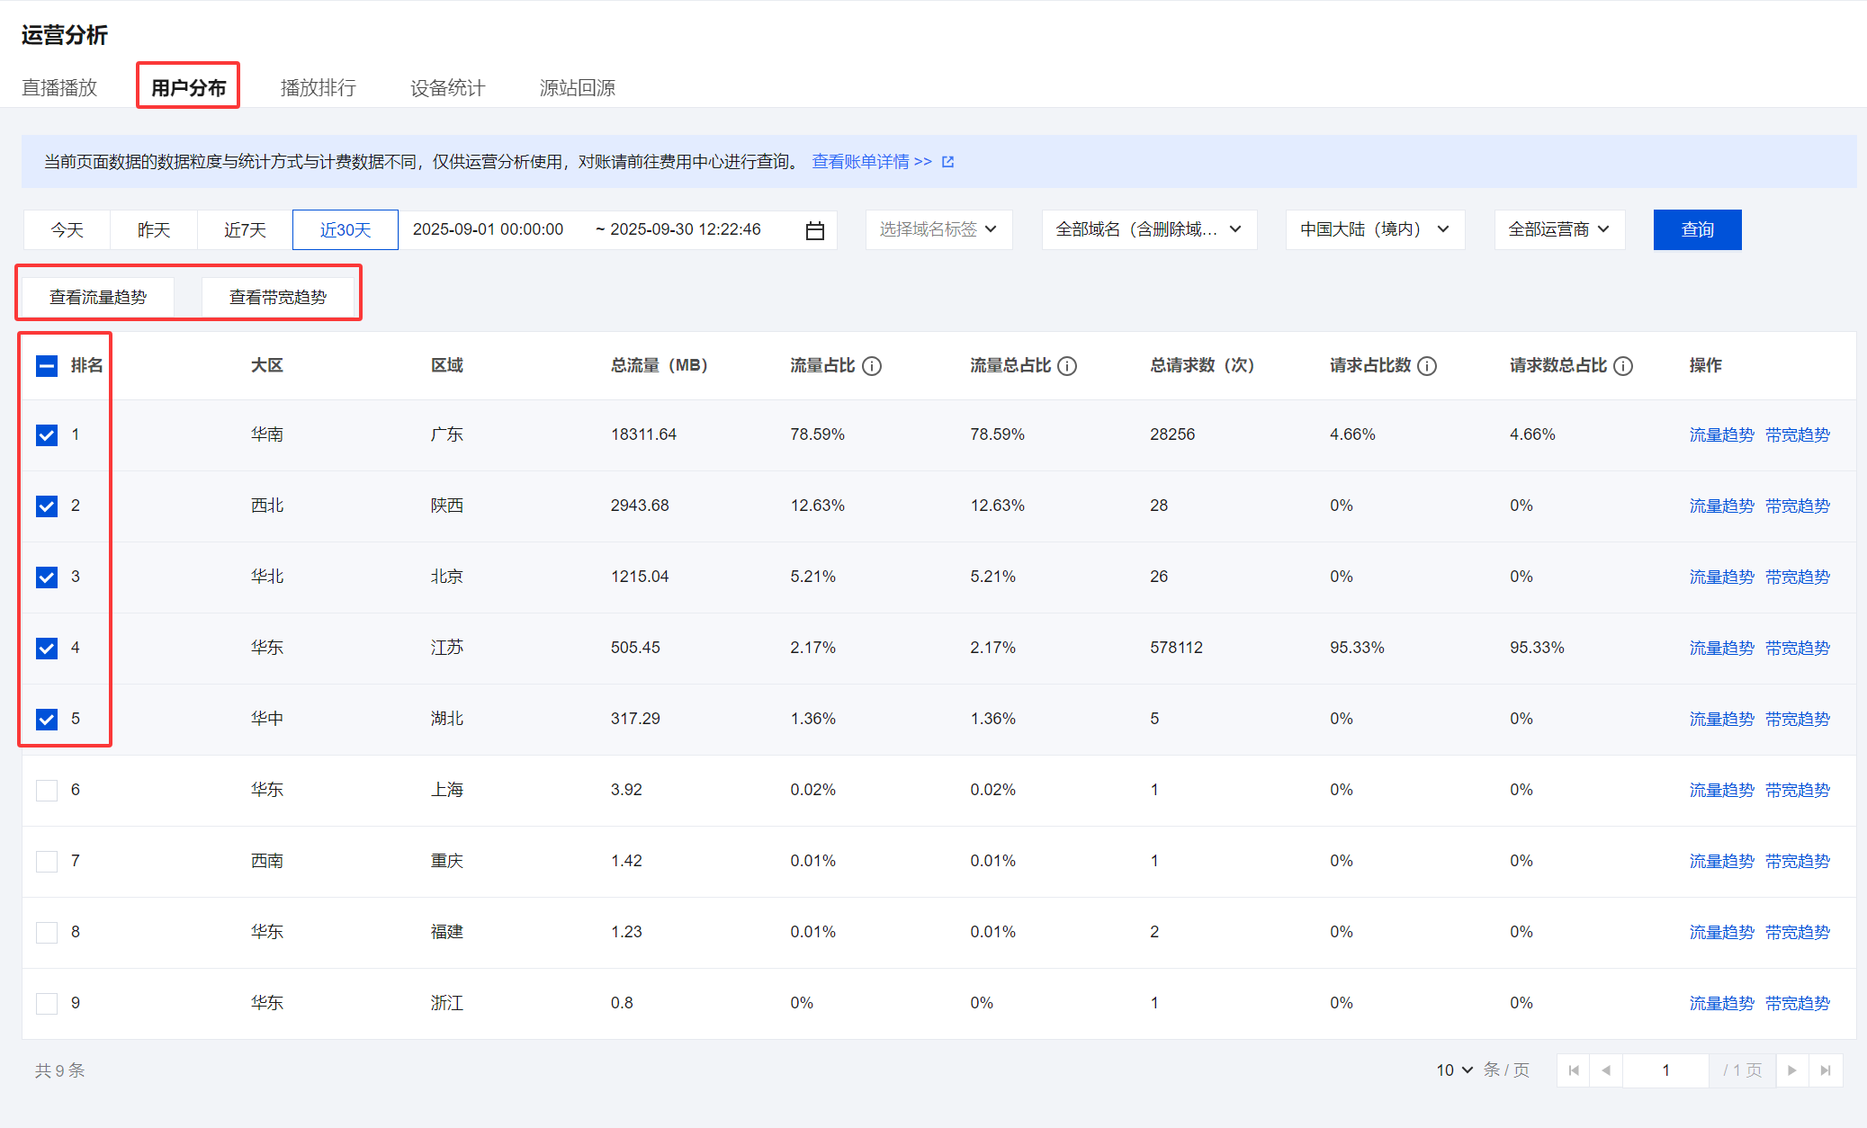Jump to last page arrow
Screen dimensions: 1867x1128
tap(1826, 1070)
